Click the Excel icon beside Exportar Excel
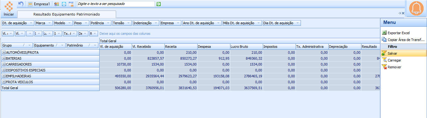The image size is (427, 118). [x=384, y=33]
